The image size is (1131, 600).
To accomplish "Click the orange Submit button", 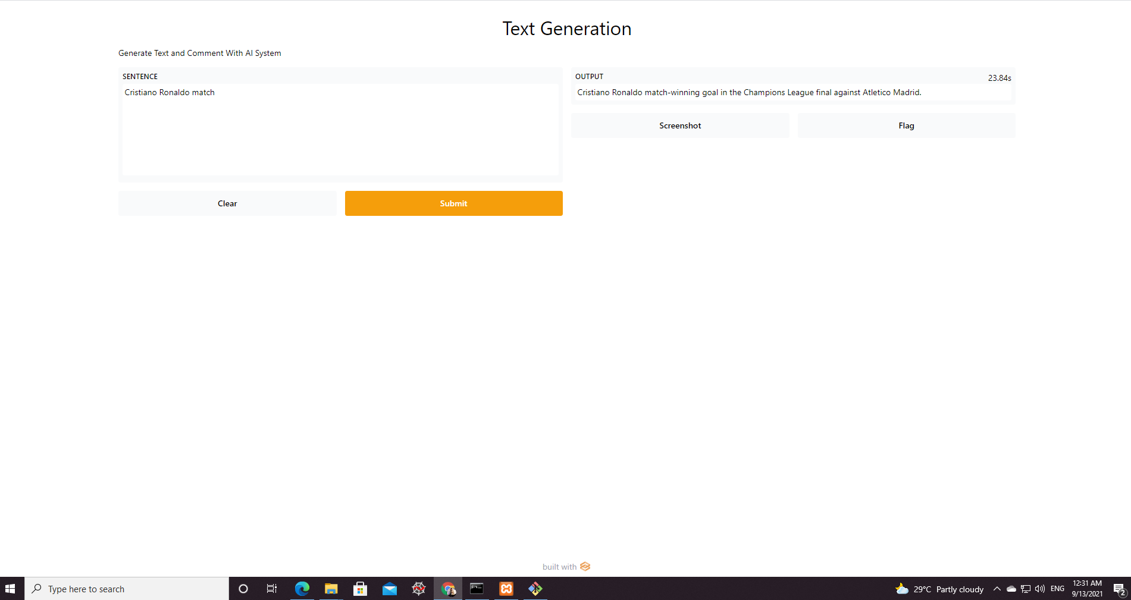I will 453,203.
